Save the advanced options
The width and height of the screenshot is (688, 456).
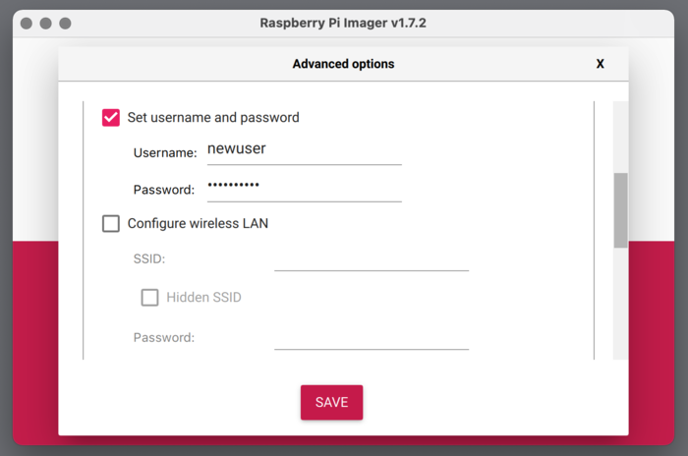pos(332,402)
